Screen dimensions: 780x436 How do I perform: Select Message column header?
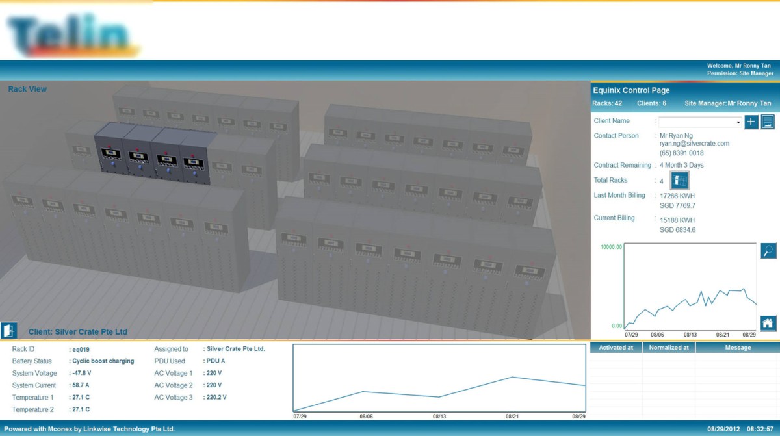coord(738,348)
